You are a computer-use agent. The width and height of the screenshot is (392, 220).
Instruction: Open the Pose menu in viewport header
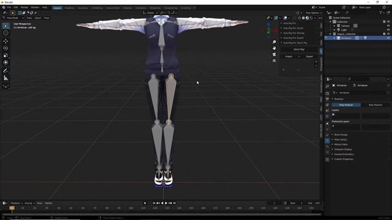coord(47,18)
